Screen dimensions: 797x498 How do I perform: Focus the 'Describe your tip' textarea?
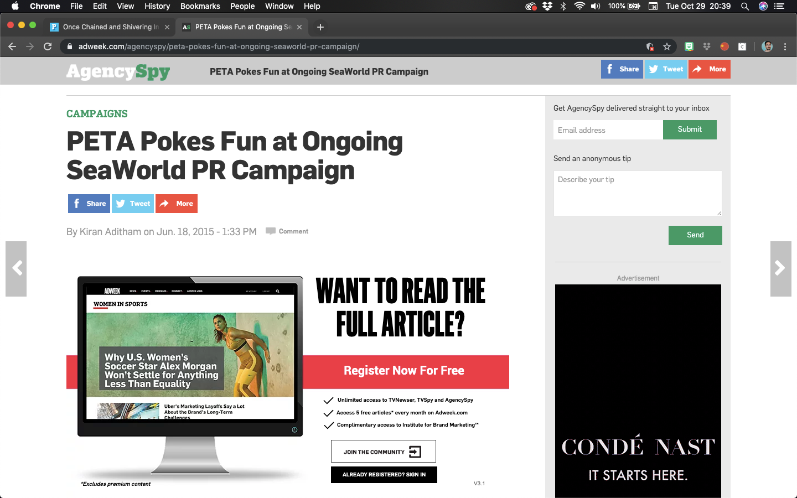tap(638, 193)
